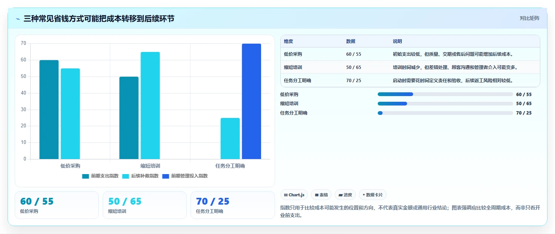The image size is (555, 234).
Task: Click the 低价采购 前期支出指数 bar at 60
Action: point(49,110)
